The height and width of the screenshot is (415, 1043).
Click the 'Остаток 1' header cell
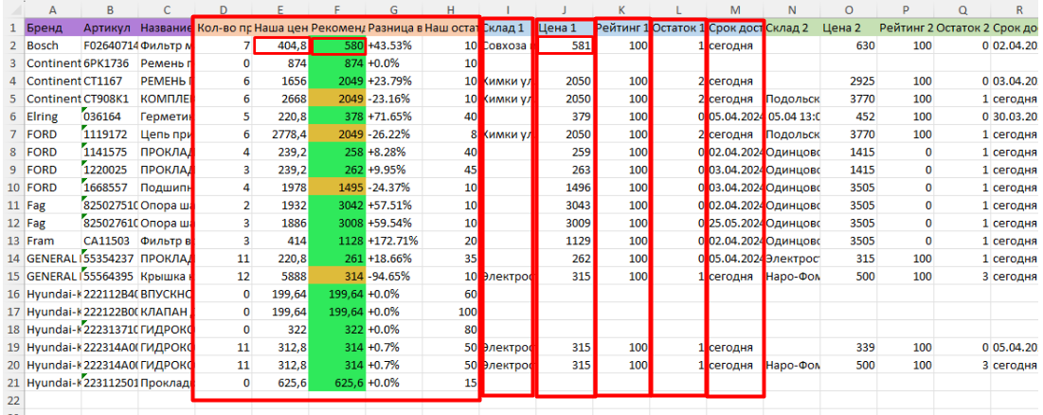tap(679, 27)
